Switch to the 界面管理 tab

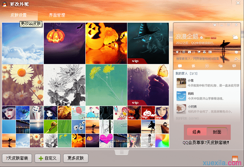(57, 15)
